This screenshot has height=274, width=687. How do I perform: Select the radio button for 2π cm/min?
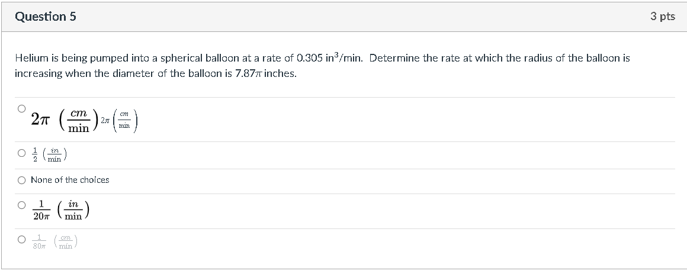(21, 109)
